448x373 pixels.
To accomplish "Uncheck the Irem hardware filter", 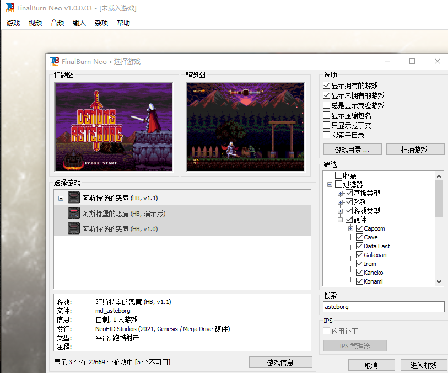I will coord(360,263).
